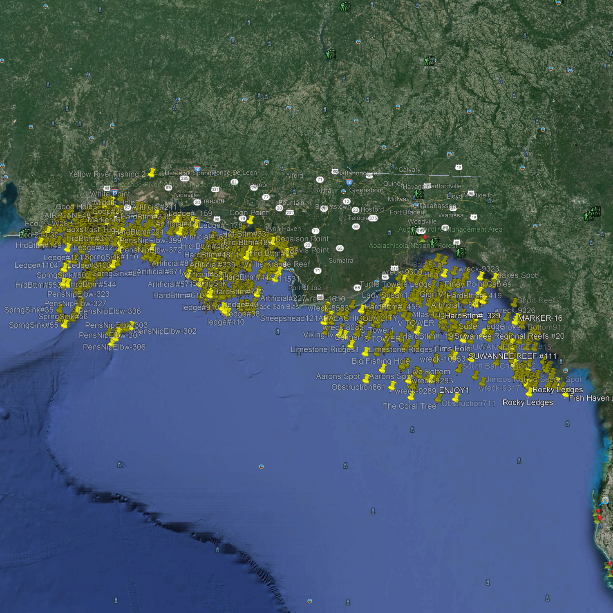Open The Coral Tree placemark label
This screenshot has width=613, height=613.
(409, 406)
